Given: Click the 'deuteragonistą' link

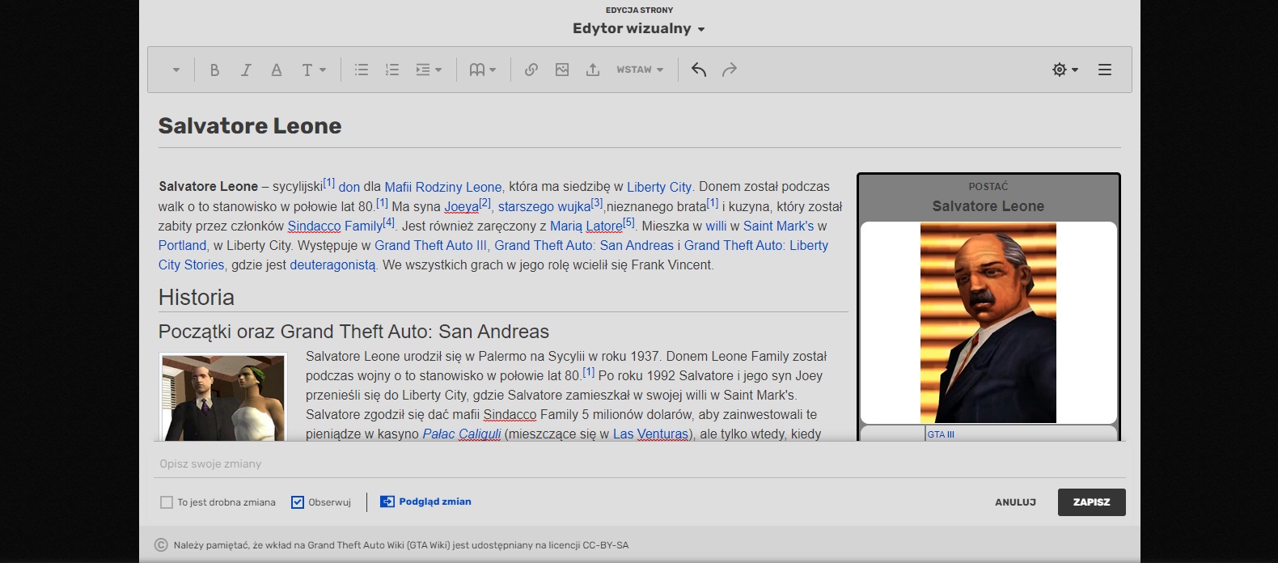Looking at the screenshot, I should (x=332, y=265).
